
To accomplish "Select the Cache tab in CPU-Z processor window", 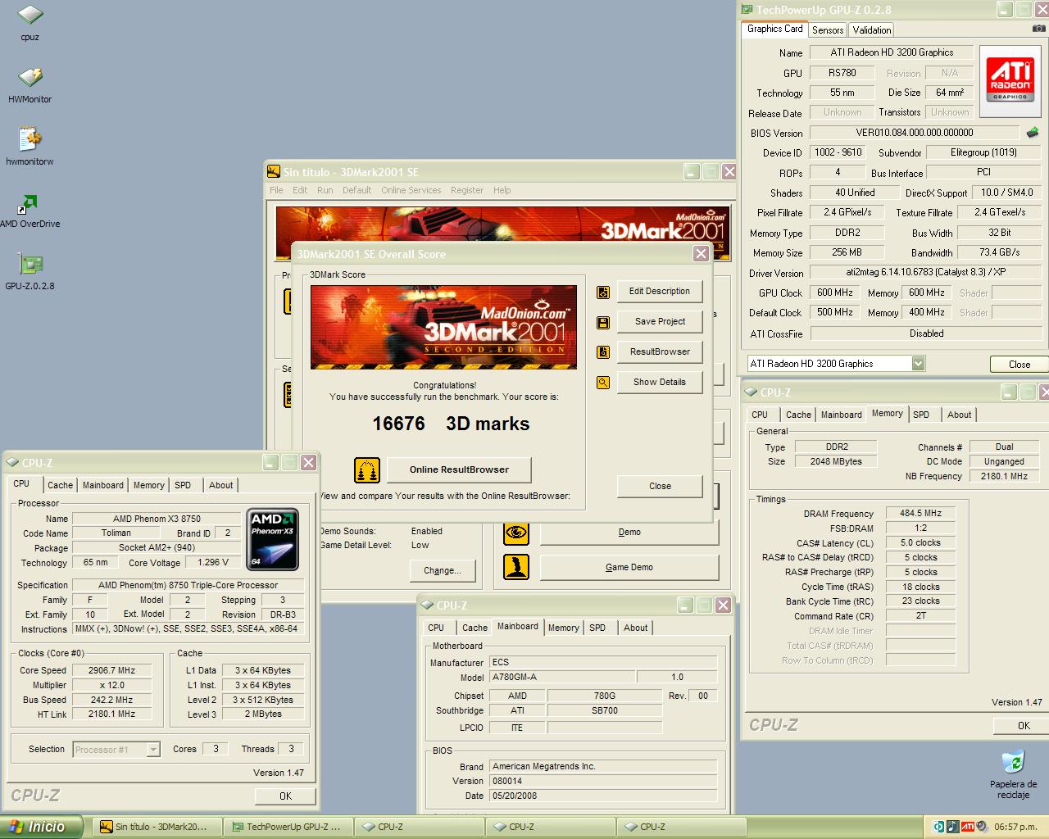I will click(x=61, y=485).
